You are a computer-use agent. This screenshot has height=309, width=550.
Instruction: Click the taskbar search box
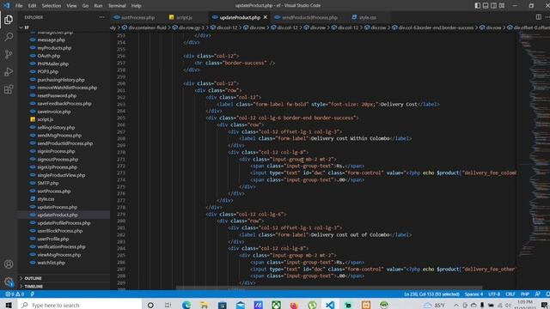pyautogui.click(x=80, y=305)
